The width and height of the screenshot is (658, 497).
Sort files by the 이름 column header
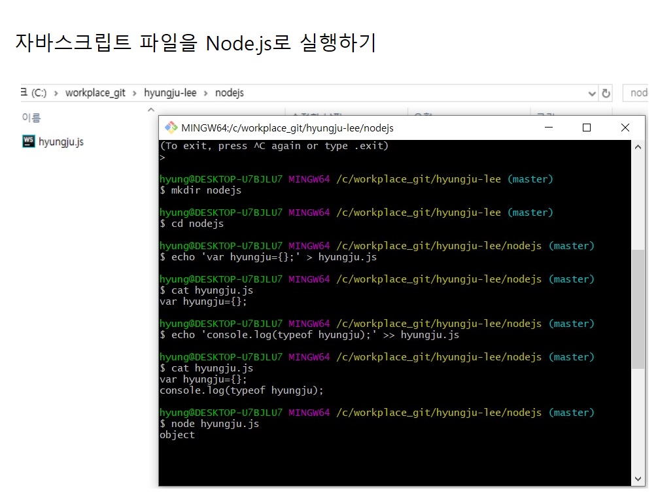point(31,118)
